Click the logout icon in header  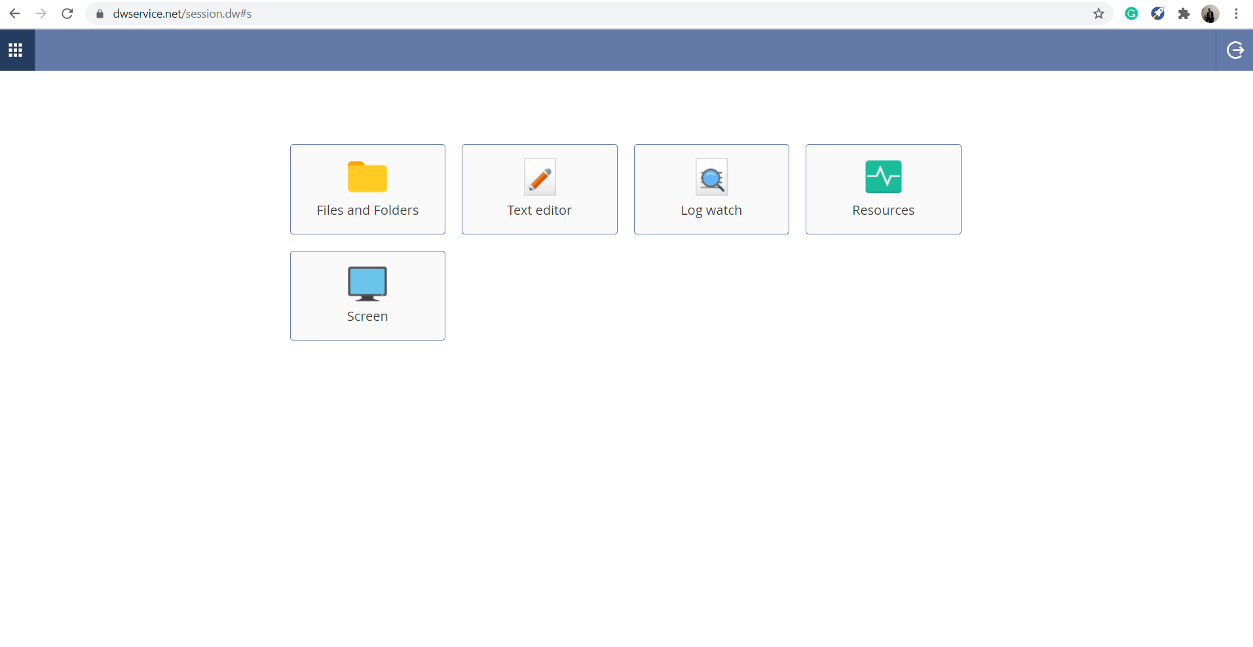(1235, 50)
